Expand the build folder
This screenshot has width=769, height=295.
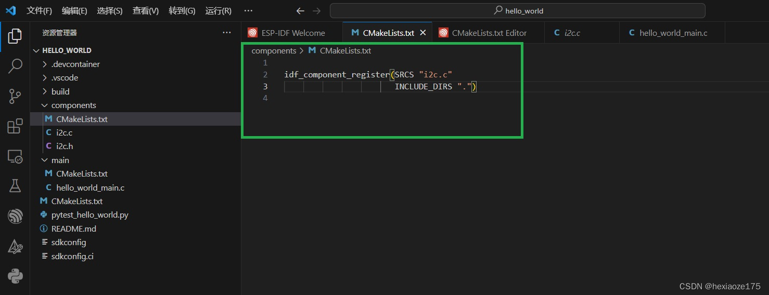(x=135, y=91)
